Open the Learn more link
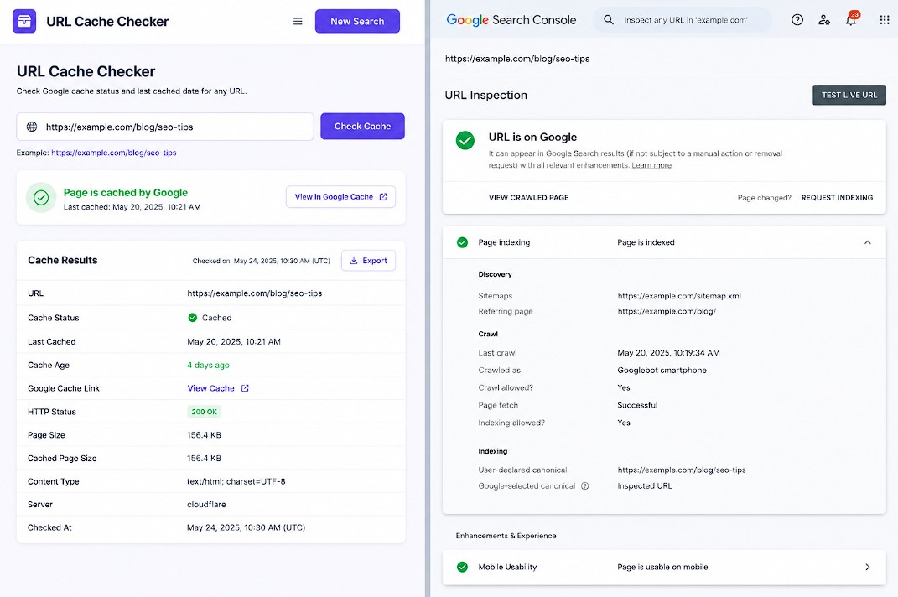The image size is (898, 597). coord(651,165)
